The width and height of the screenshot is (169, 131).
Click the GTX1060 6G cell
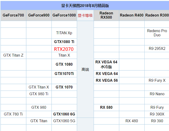(x=64, y=114)
